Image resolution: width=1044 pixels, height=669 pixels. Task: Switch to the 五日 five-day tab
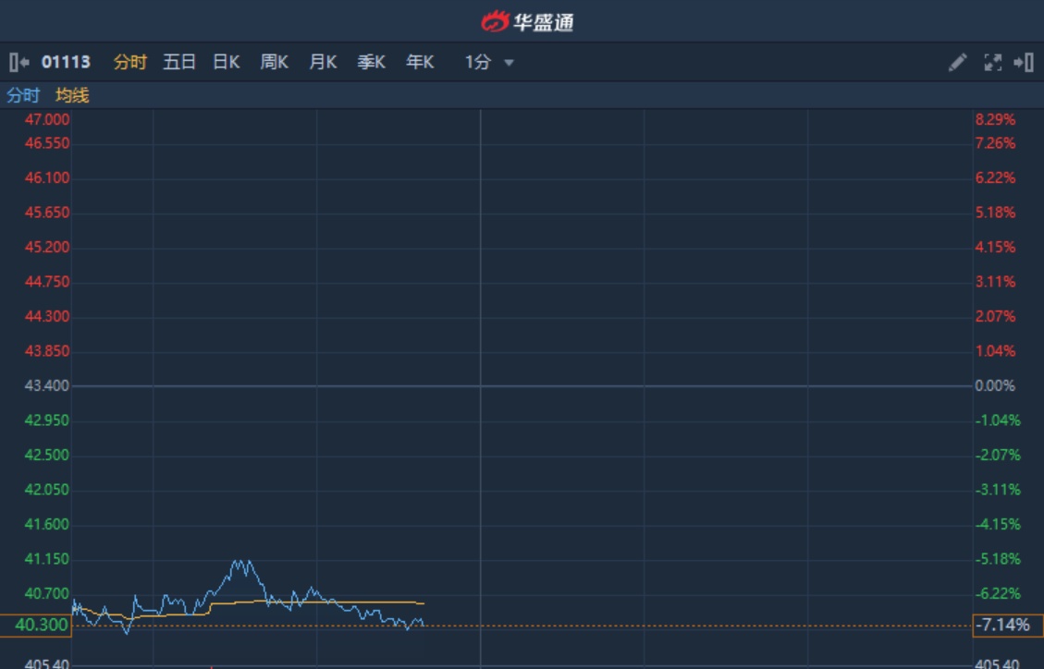tap(179, 63)
